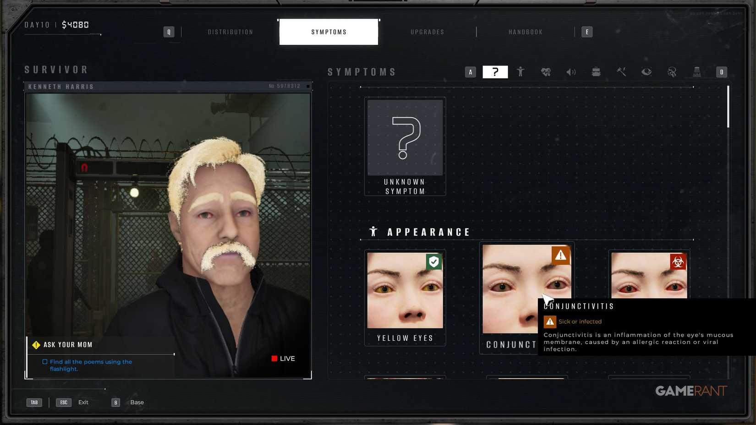Select the speaker sound symptom category
The width and height of the screenshot is (756, 425).
[x=571, y=72]
